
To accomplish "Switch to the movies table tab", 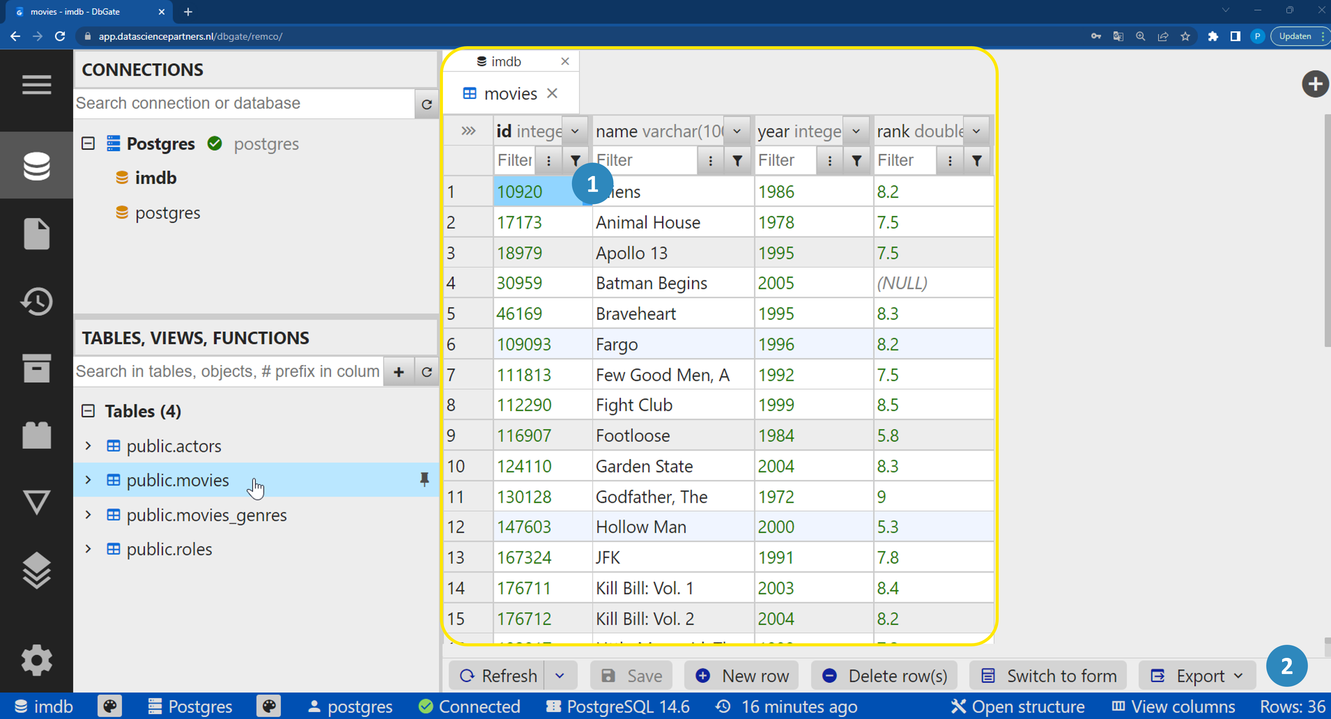I will pyautogui.click(x=500, y=94).
